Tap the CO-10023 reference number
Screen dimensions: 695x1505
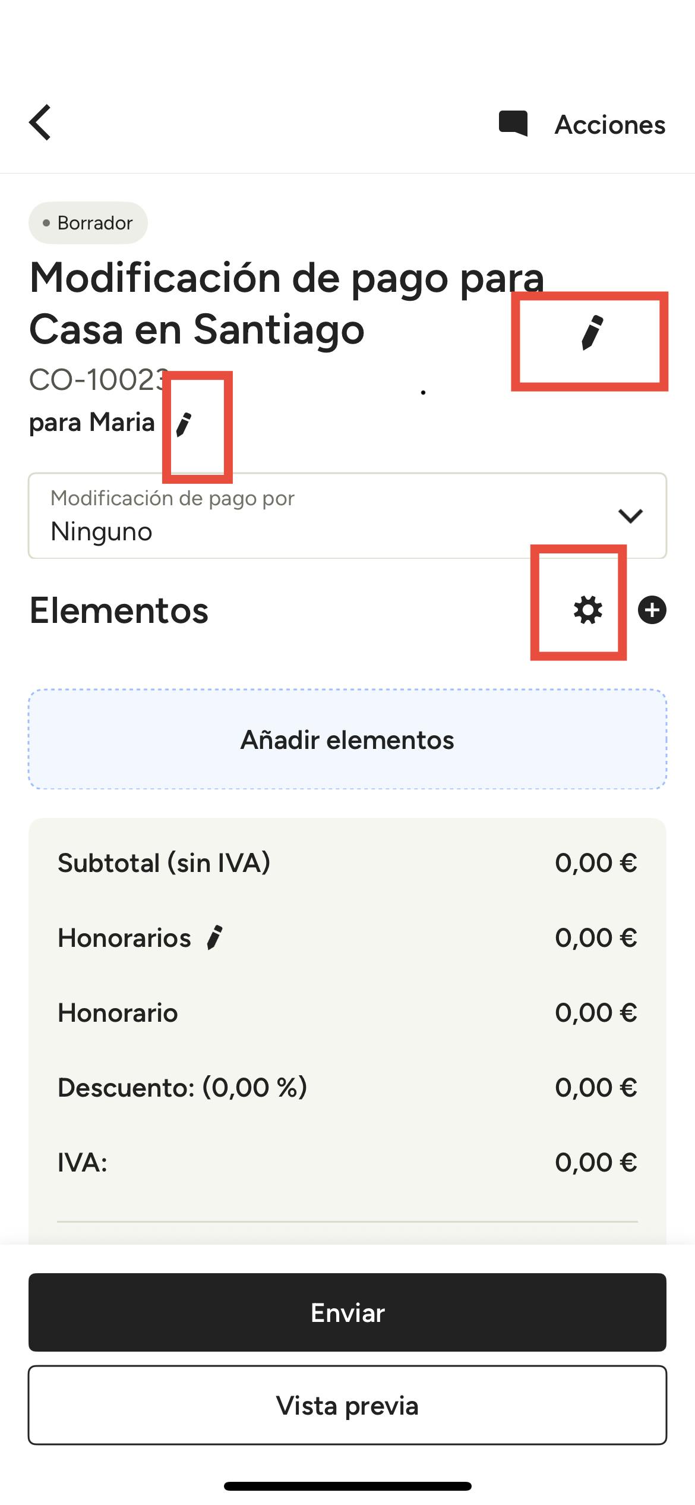(x=98, y=379)
